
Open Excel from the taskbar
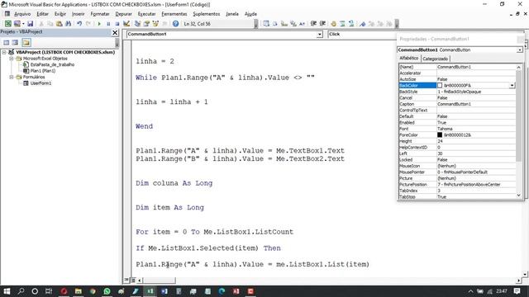pyautogui.click(x=150, y=291)
